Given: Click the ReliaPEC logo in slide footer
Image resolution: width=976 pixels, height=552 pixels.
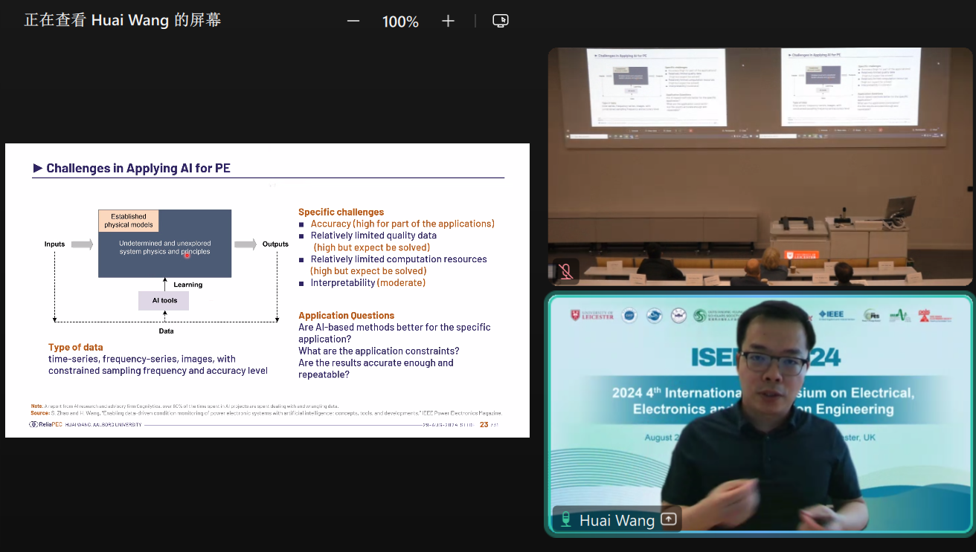Looking at the screenshot, I should point(45,424).
